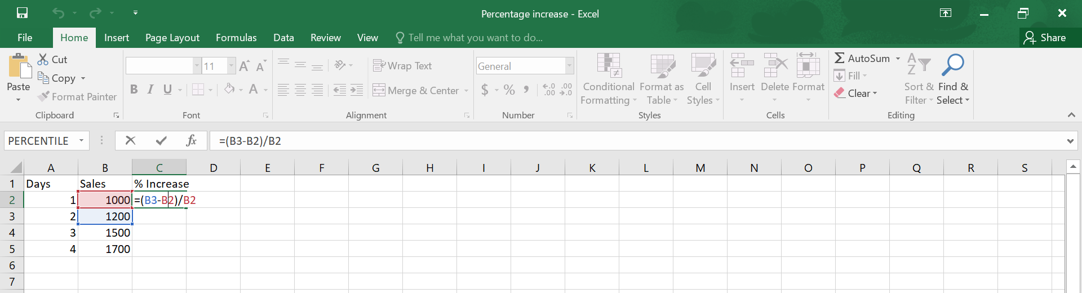Click the Share button
Image resolution: width=1082 pixels, height=293 pixels.
(x=1045, y=38)
